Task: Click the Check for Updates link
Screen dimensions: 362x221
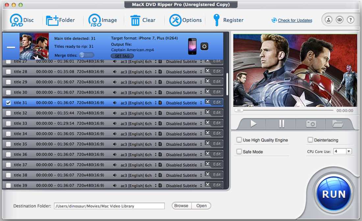Action: [295, 20]
